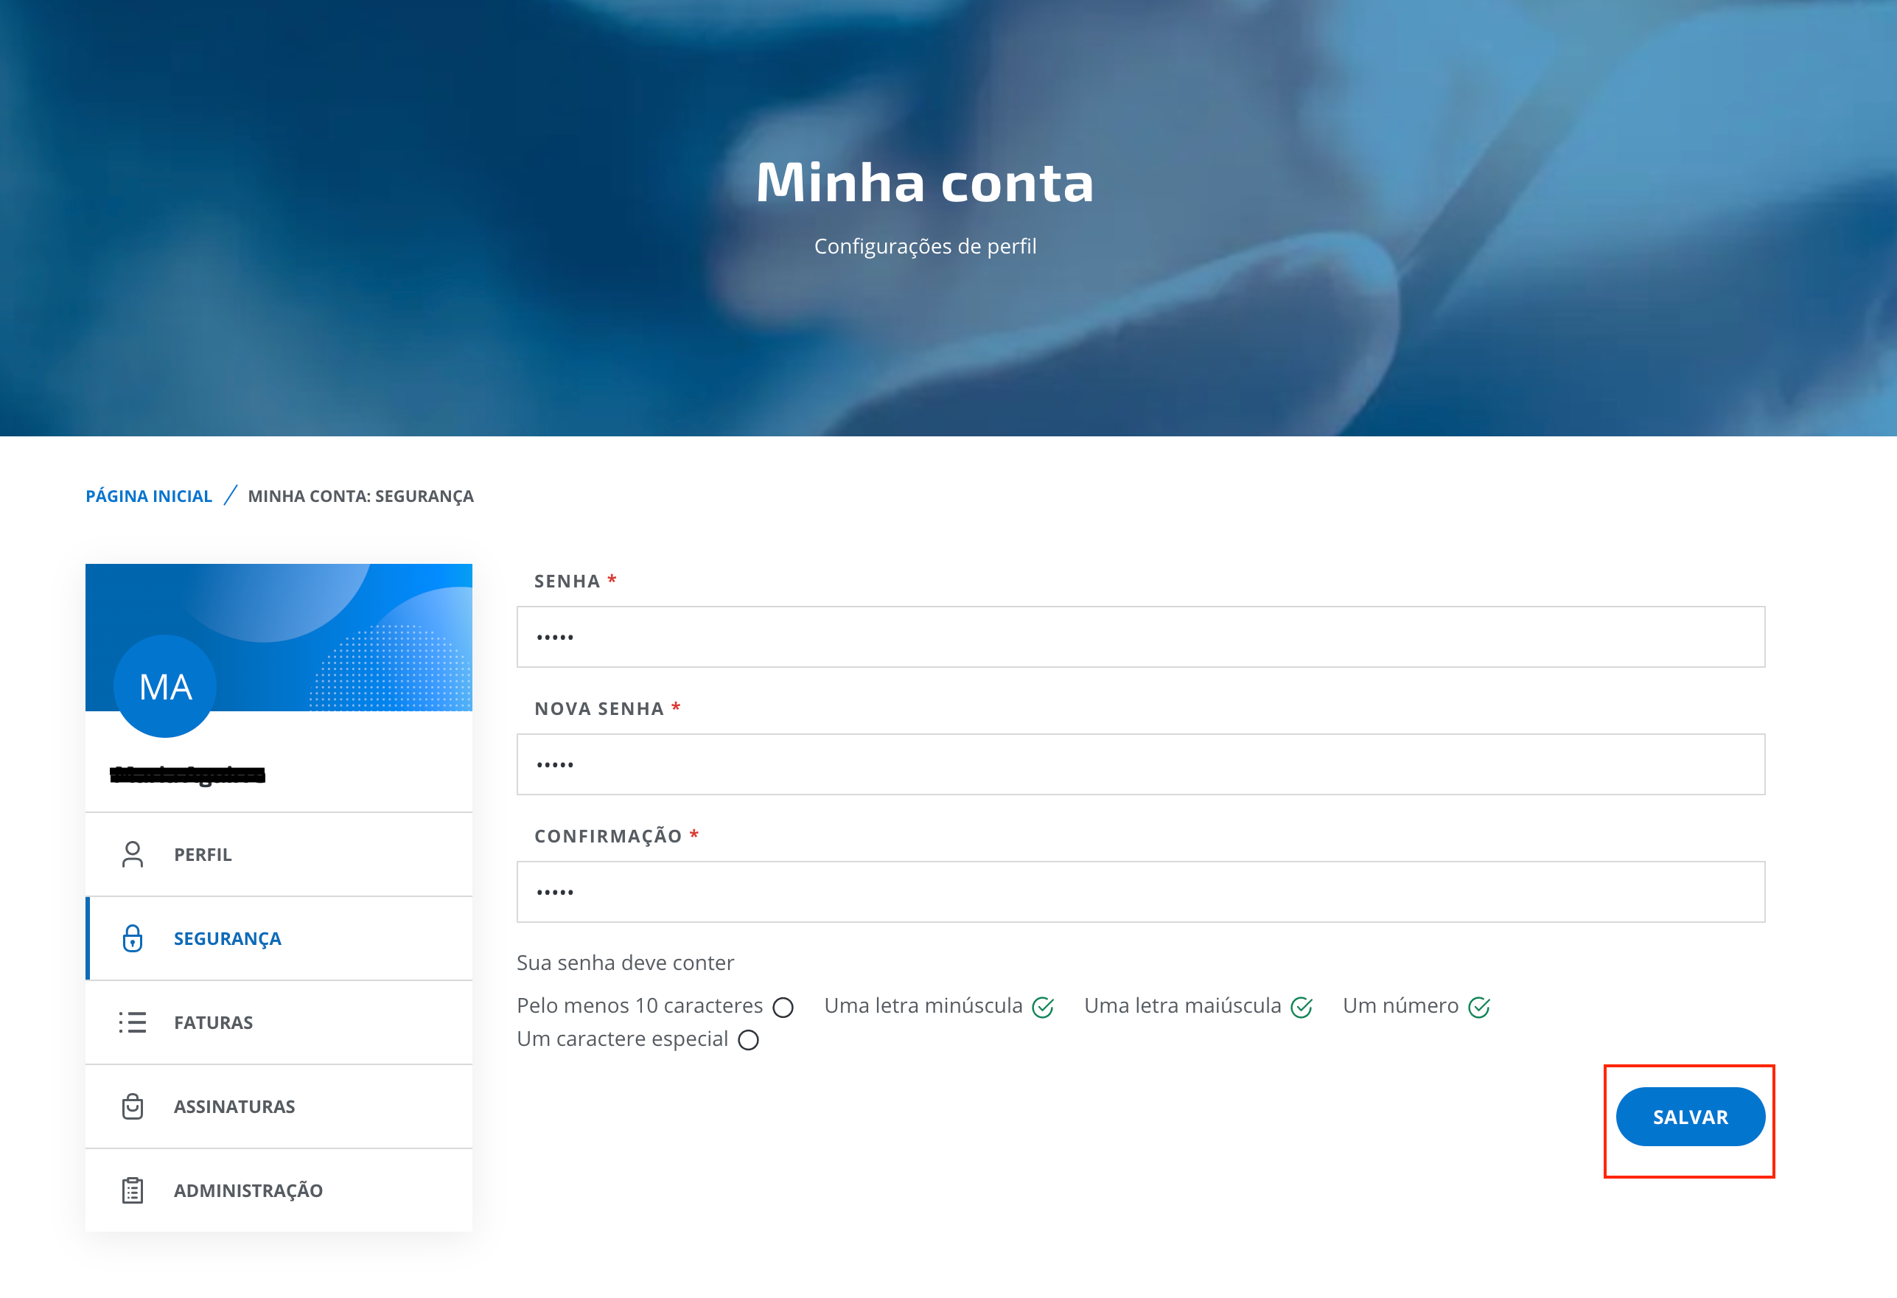Click the Segurança lock icon
The width and height of the screenshot is (1897, 1298).
pos(132,939)
